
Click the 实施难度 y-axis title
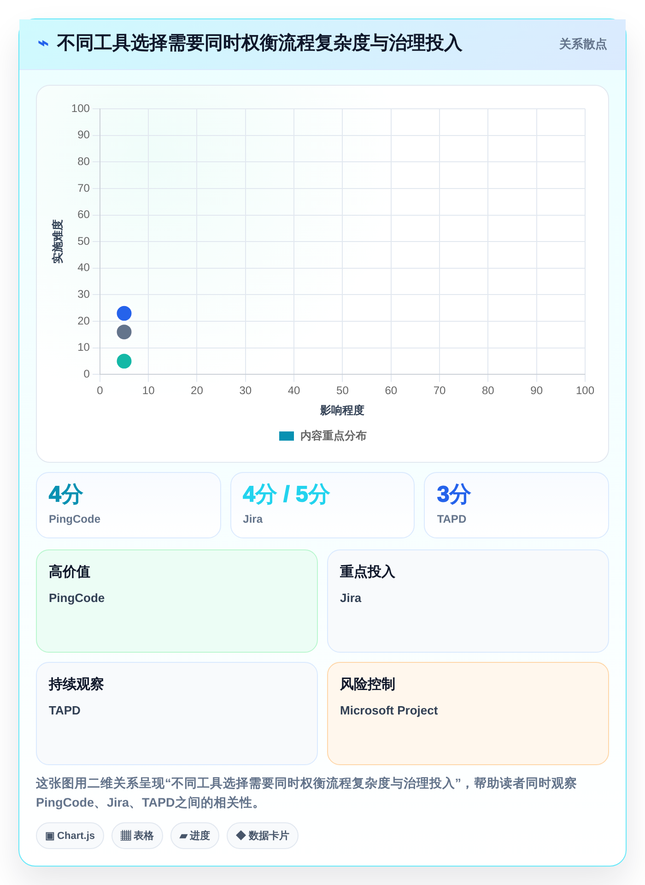click(58, 241)
